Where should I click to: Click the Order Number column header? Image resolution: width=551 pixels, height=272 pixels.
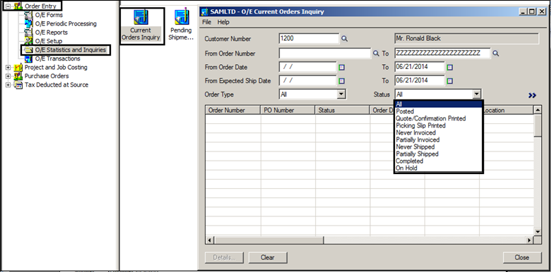click(232, 110)
